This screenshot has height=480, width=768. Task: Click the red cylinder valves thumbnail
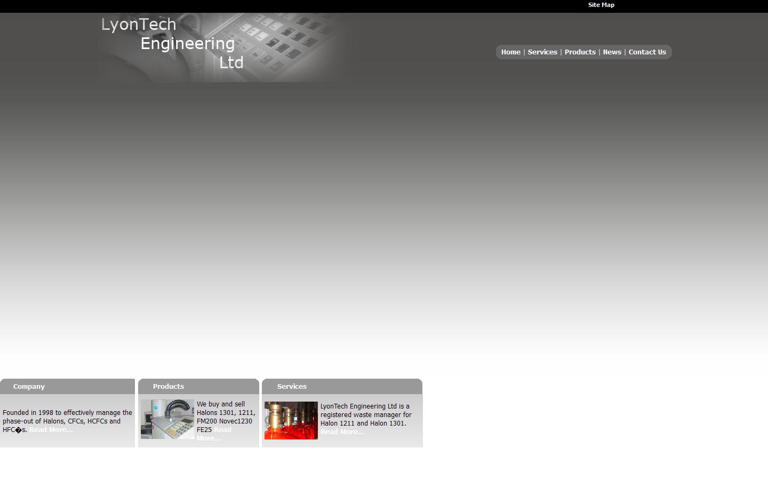point(291,420)
